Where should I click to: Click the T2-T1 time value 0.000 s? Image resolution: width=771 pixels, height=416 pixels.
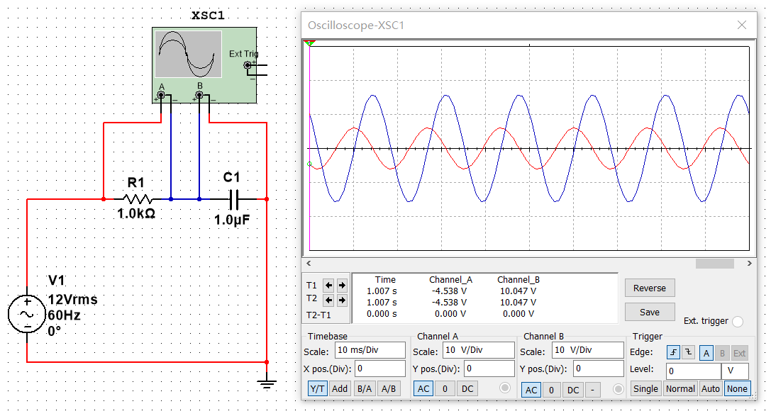click(x=382, y=313)
